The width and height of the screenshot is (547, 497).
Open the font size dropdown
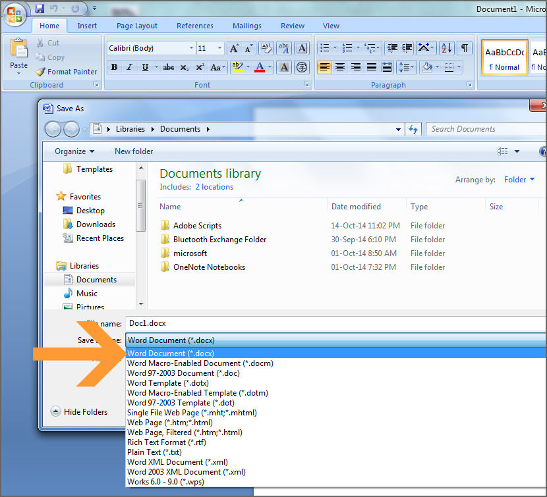[219, 48]
